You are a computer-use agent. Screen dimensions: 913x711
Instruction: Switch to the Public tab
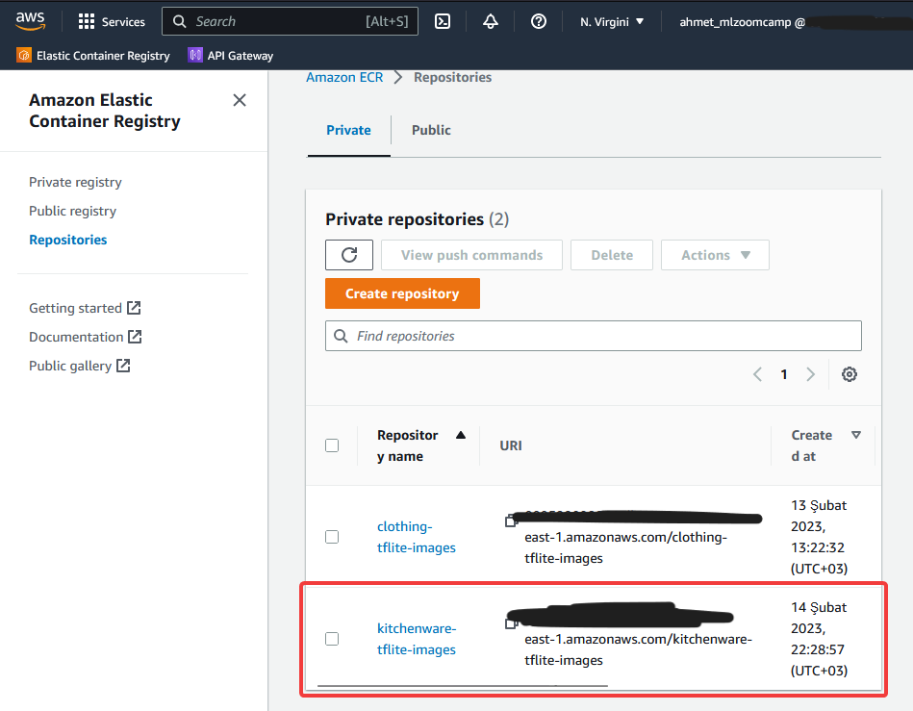(431, 130)
